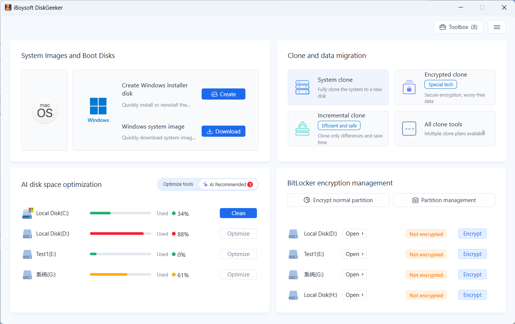Open the Encrypted clone card

(445, 87)
